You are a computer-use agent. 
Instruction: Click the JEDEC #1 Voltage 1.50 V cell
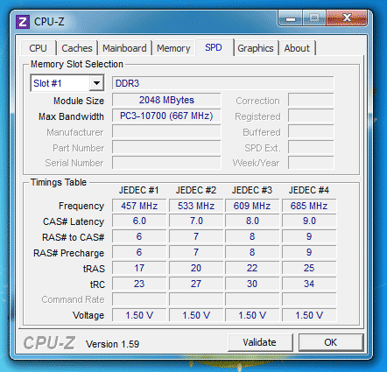click(139, 315)
